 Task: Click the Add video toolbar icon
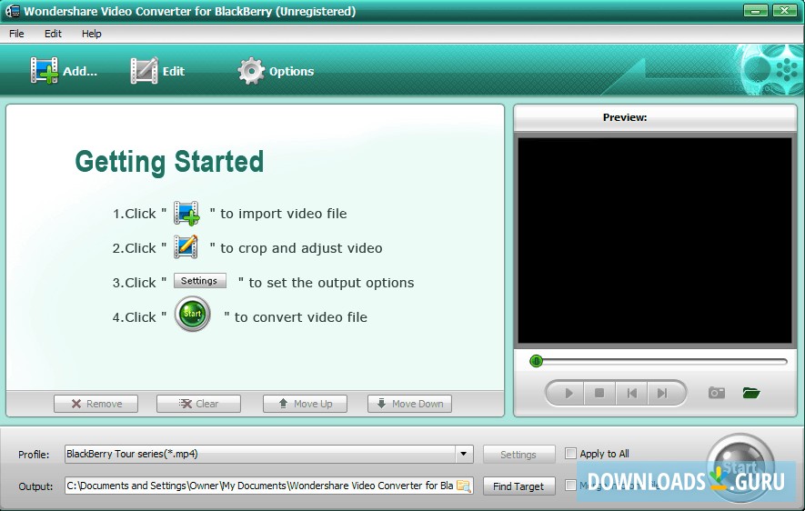(x=45, y=71)
